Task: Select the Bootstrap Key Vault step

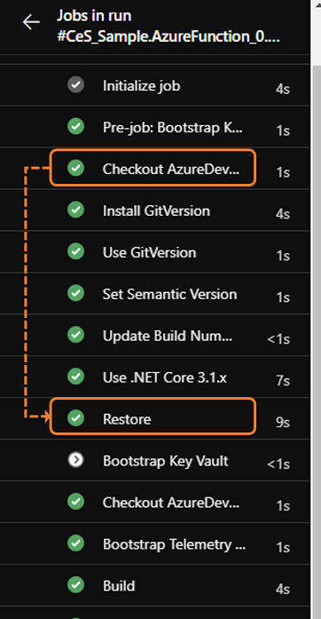Action: tap(154, 460)
